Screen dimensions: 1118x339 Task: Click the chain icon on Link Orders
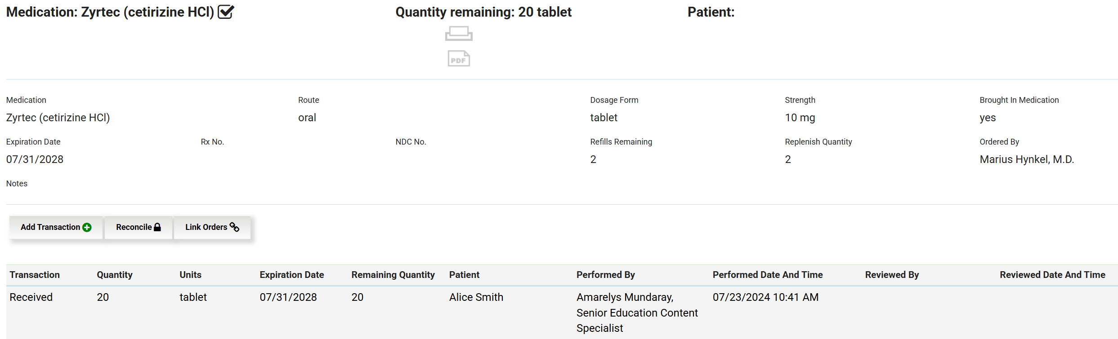point(234,227)
